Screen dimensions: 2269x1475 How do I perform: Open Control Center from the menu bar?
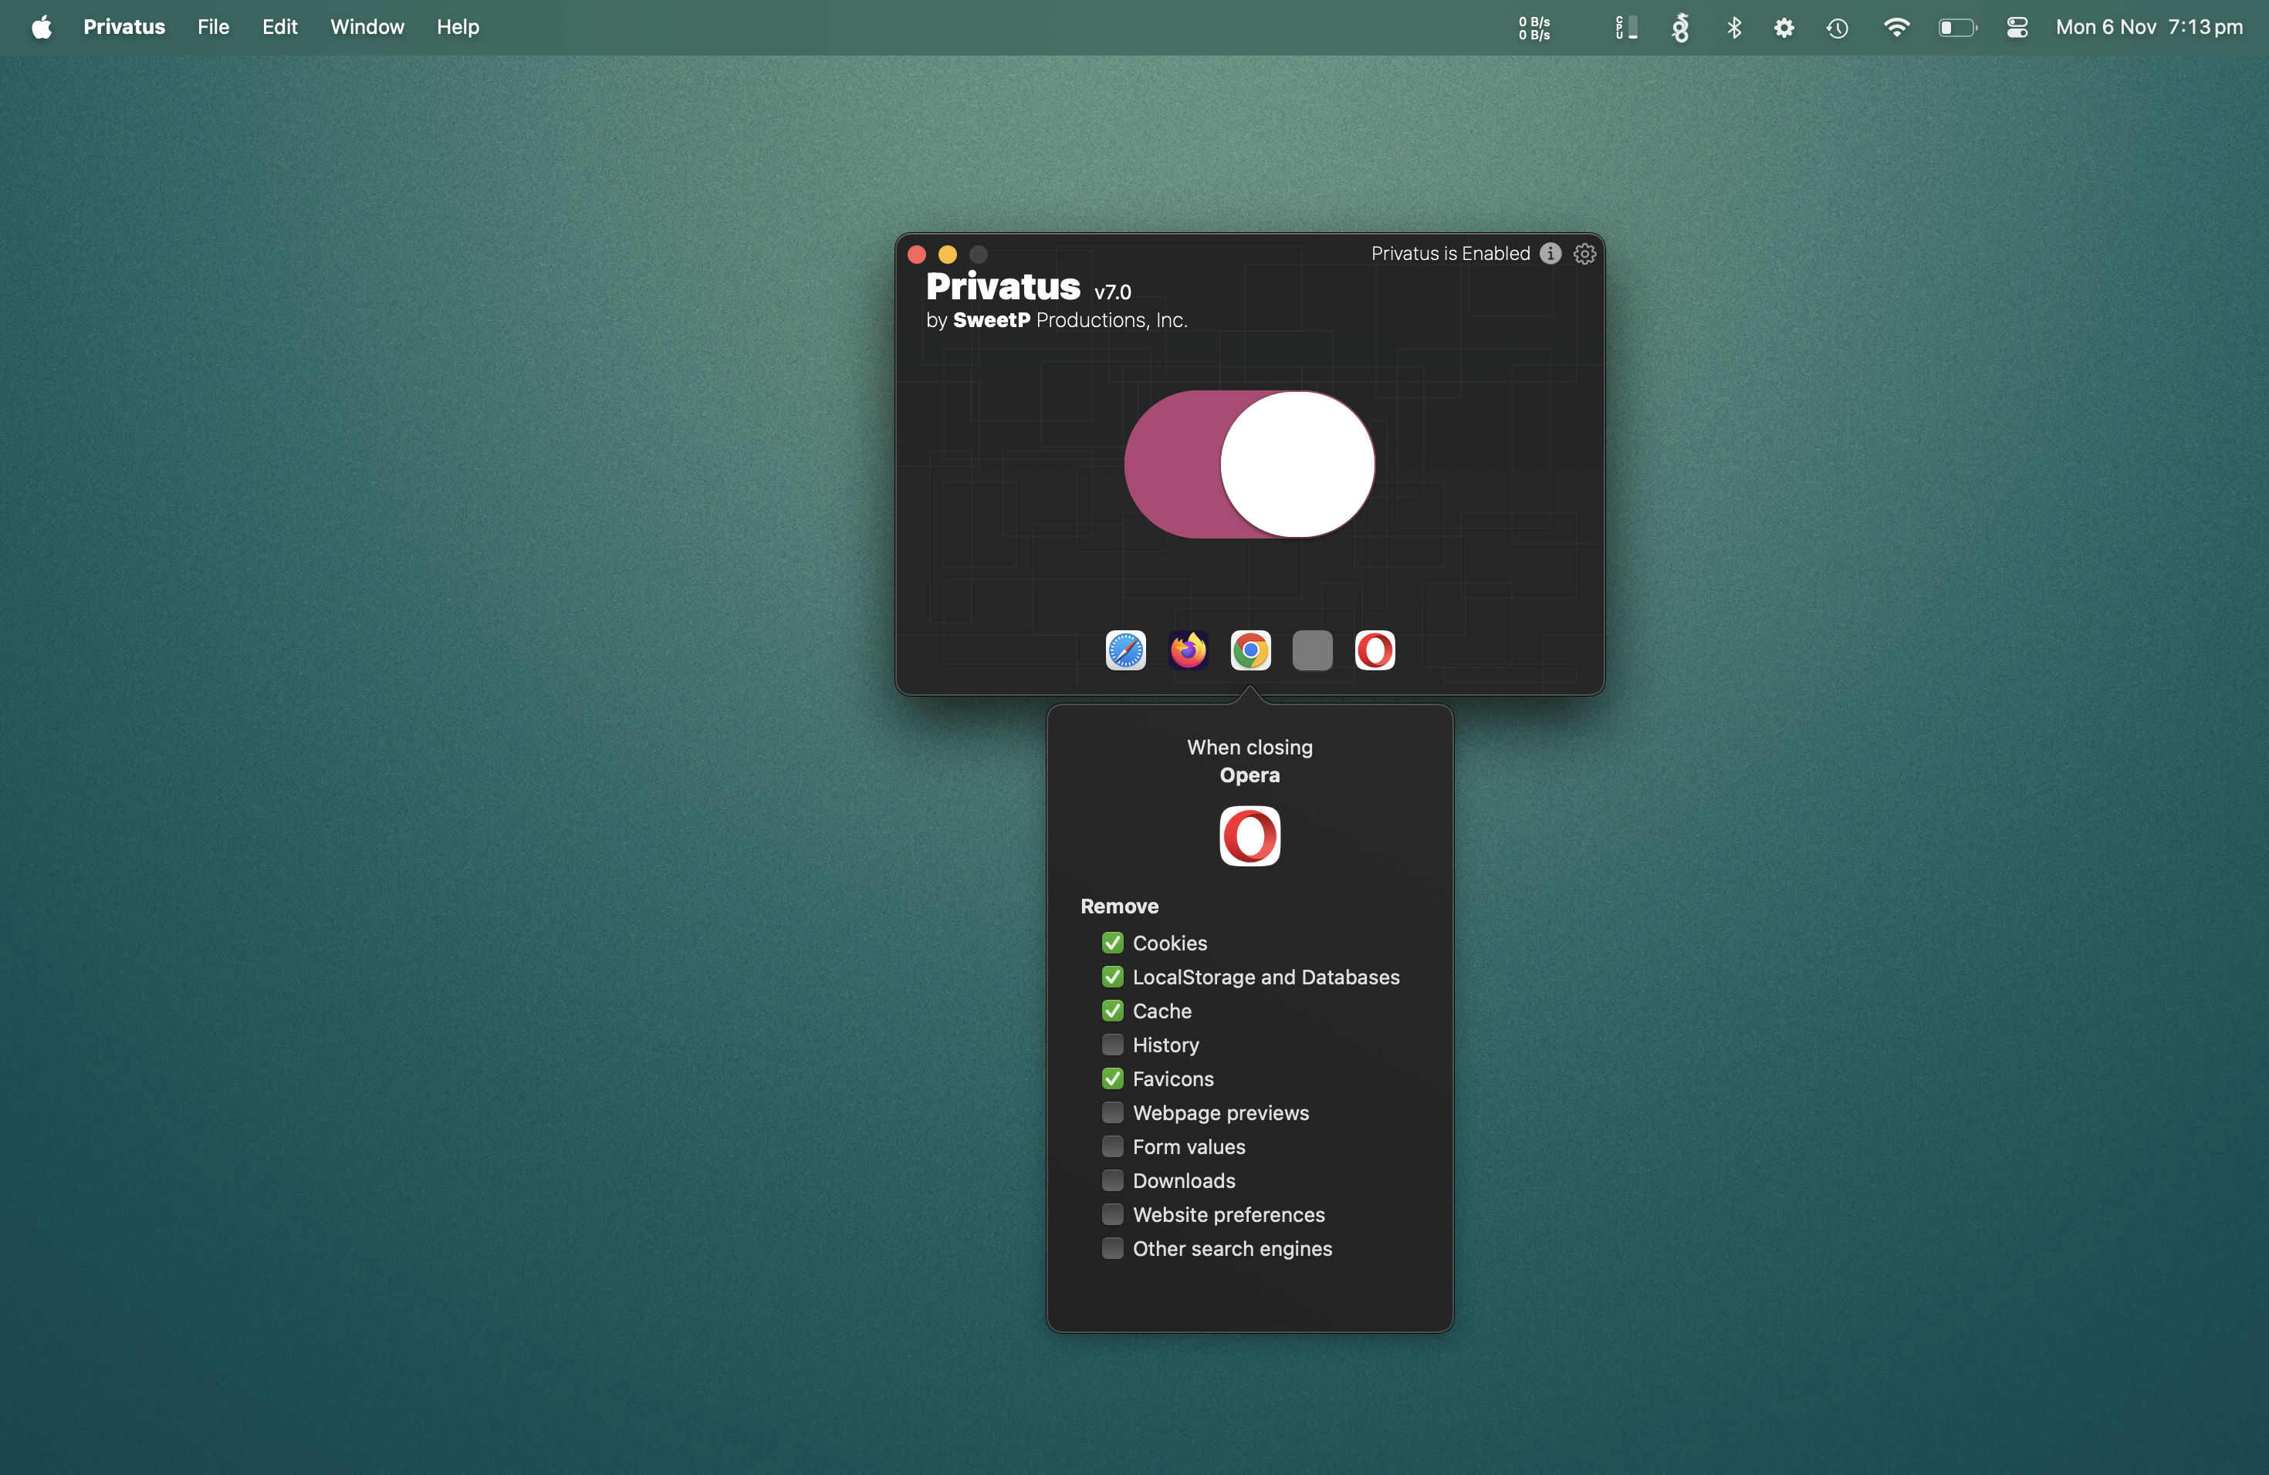[2017, 28]
